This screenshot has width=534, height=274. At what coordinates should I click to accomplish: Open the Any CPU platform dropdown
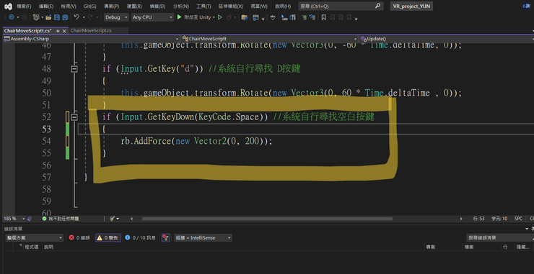coord(152,17)
